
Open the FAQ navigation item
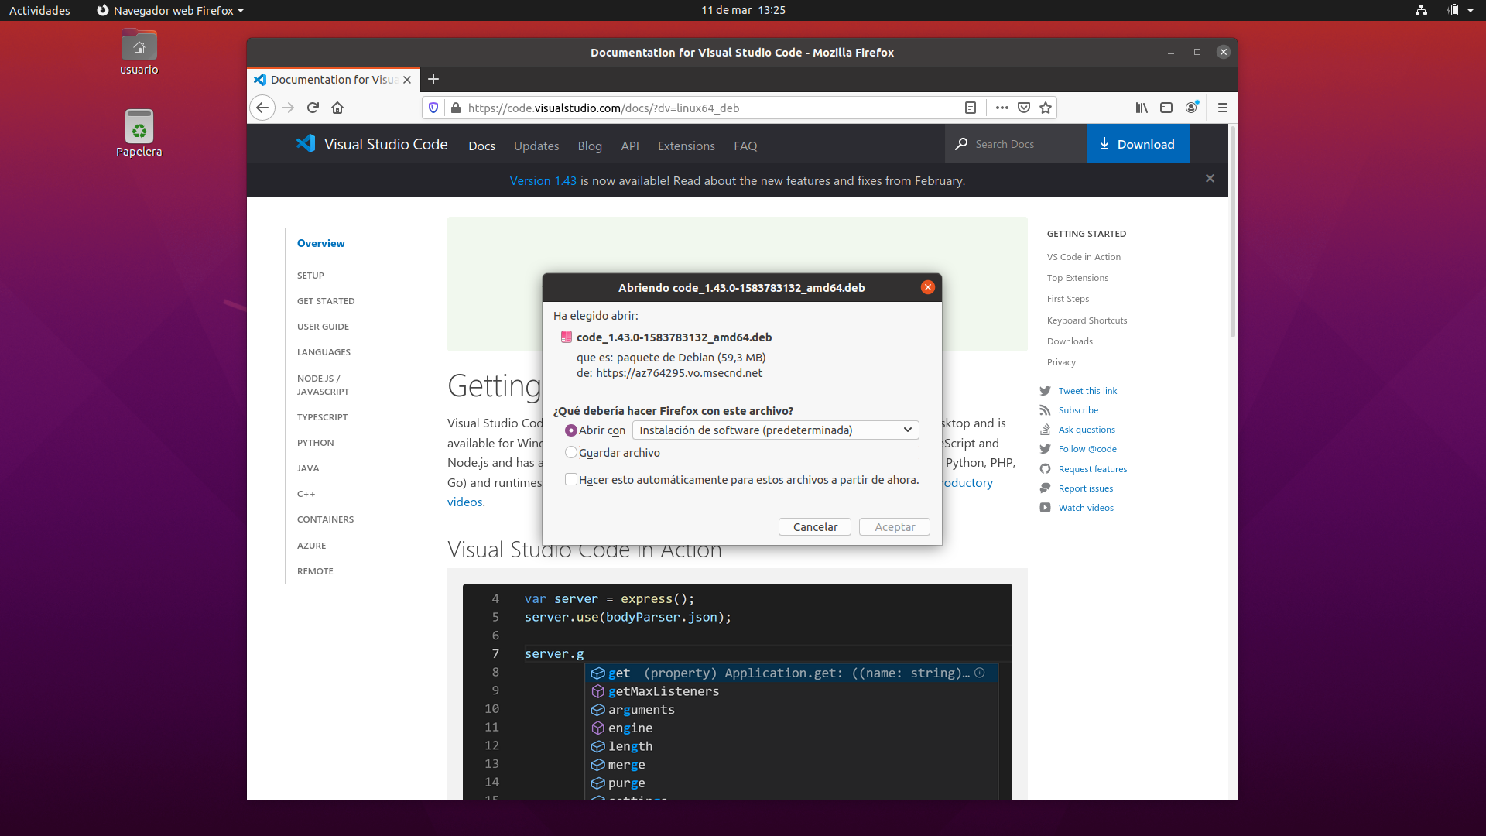[x=745, y=146]
